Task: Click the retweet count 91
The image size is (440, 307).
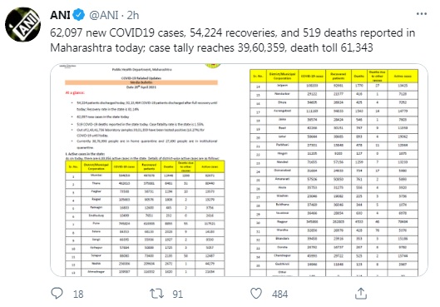Action: pos(178,294)
